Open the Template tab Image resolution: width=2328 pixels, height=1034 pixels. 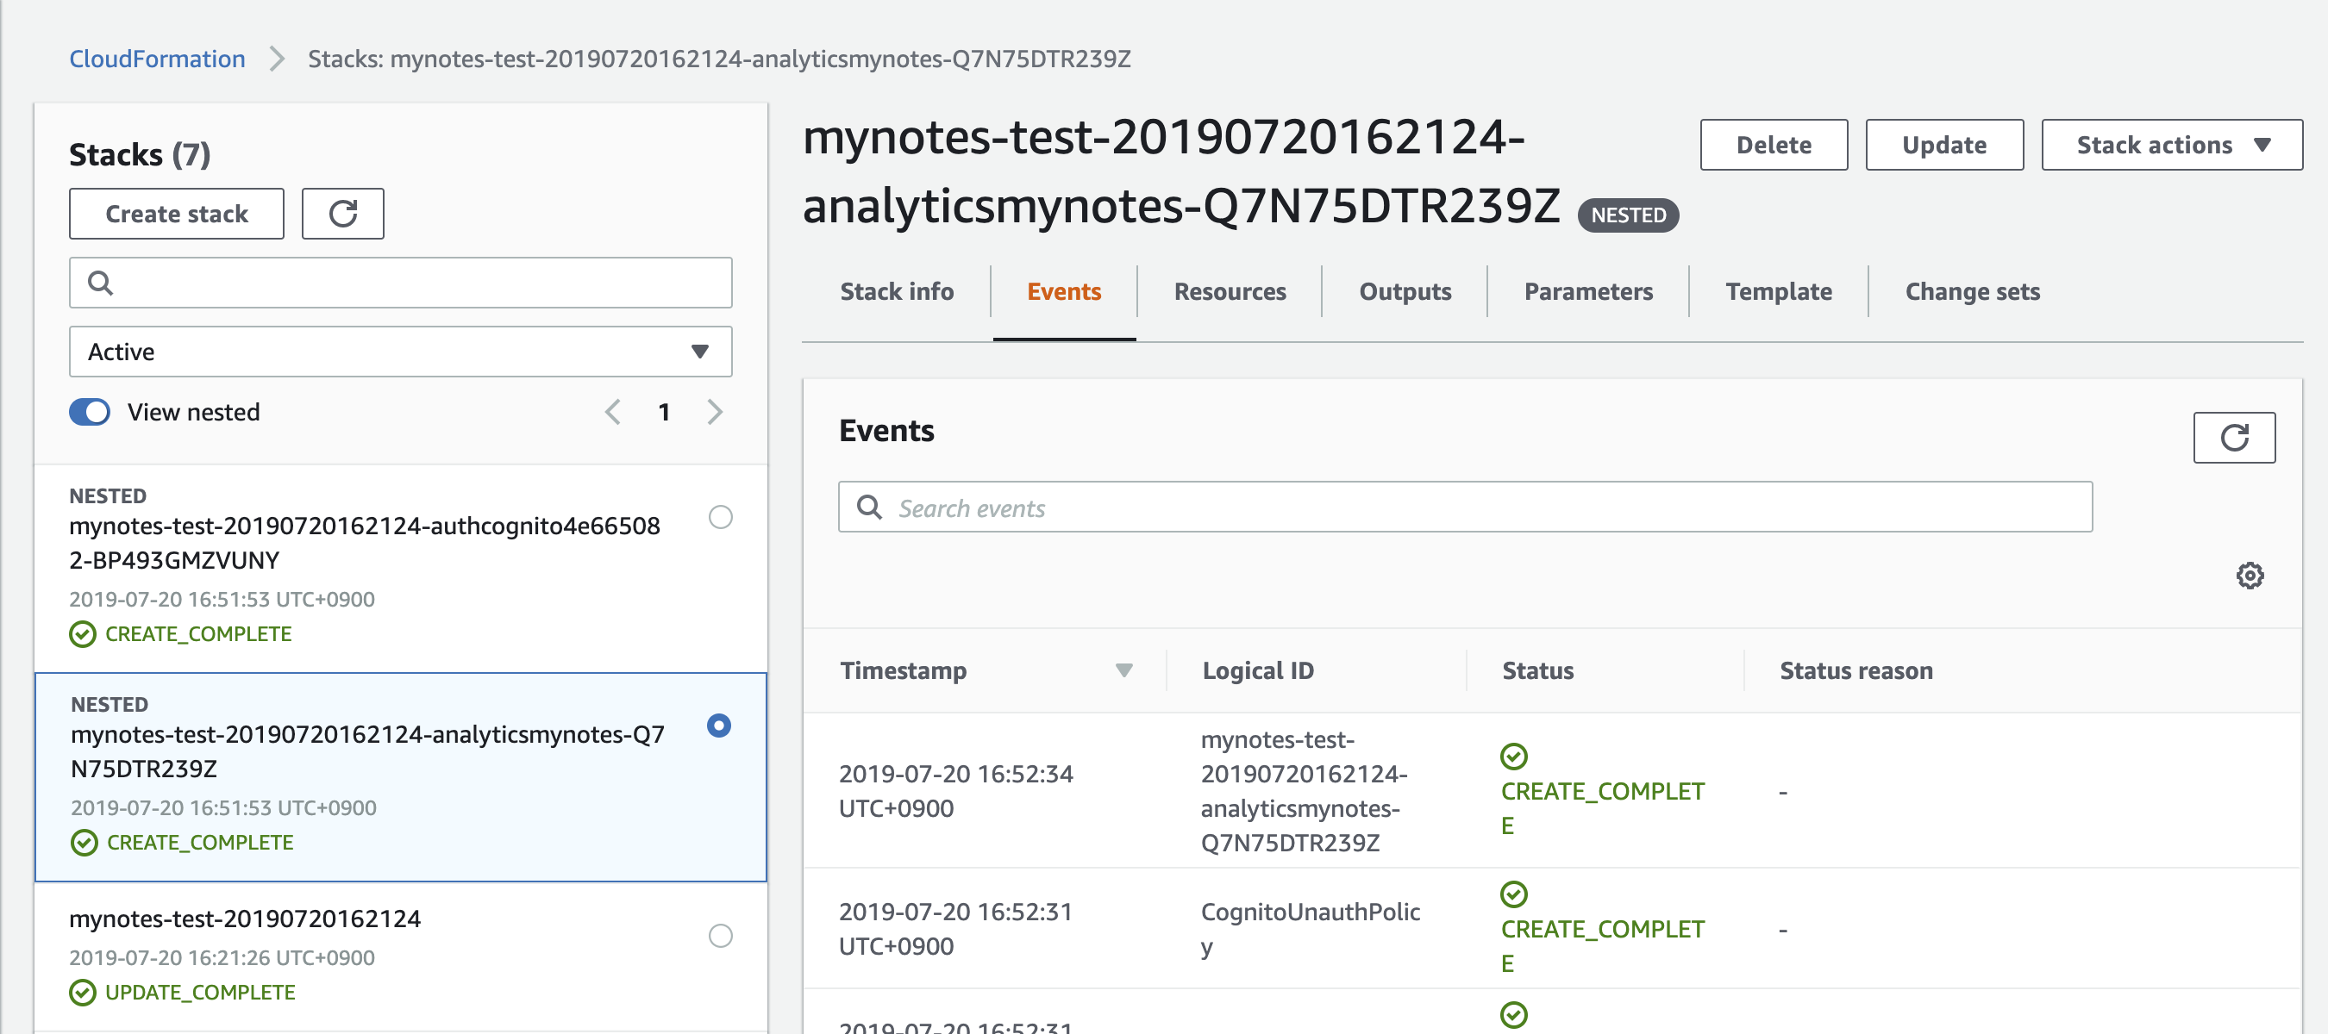point(1778,292)
